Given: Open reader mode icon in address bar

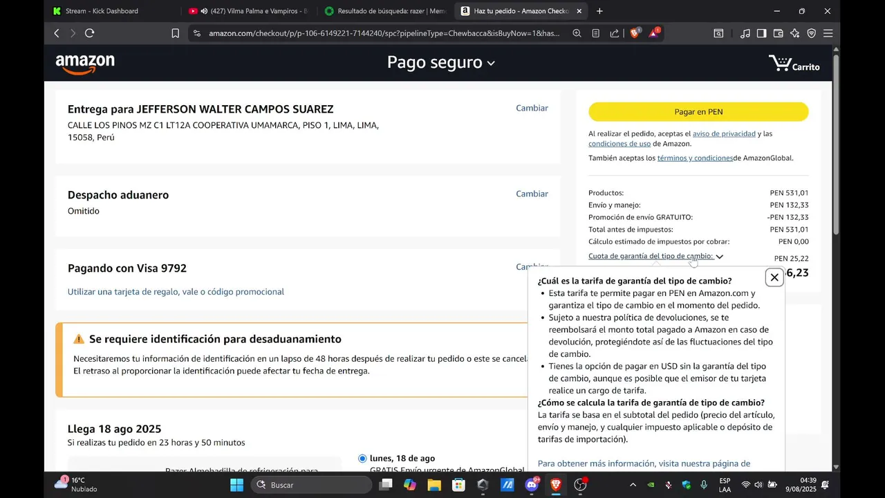Looking at the screenshot, I should click(x=595, y=33).
